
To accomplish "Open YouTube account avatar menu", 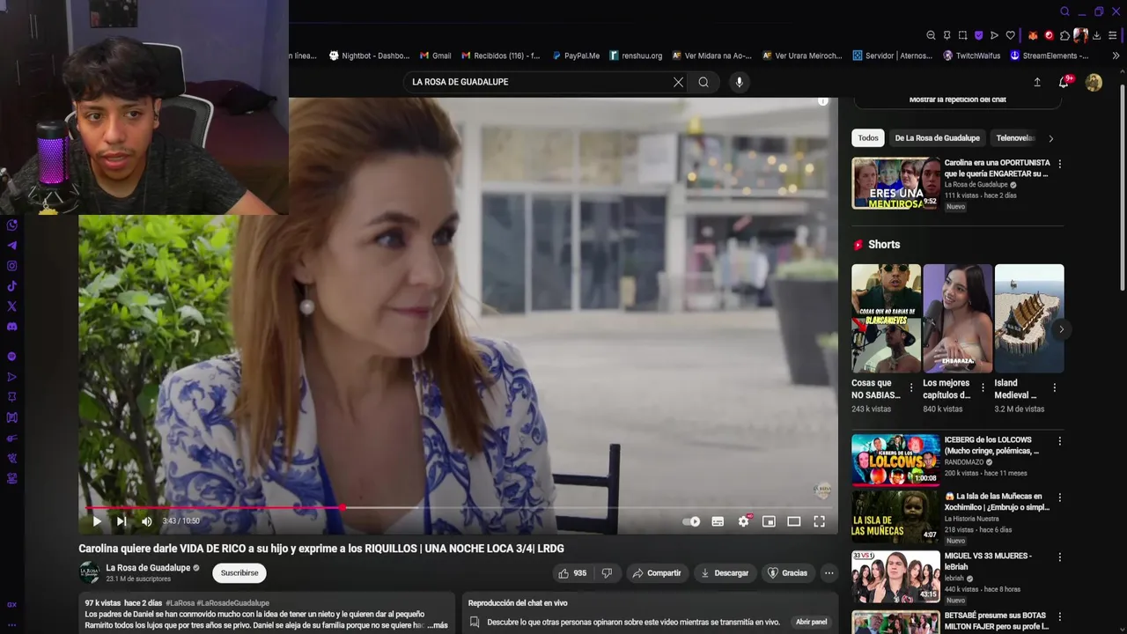I will 1094,82.
